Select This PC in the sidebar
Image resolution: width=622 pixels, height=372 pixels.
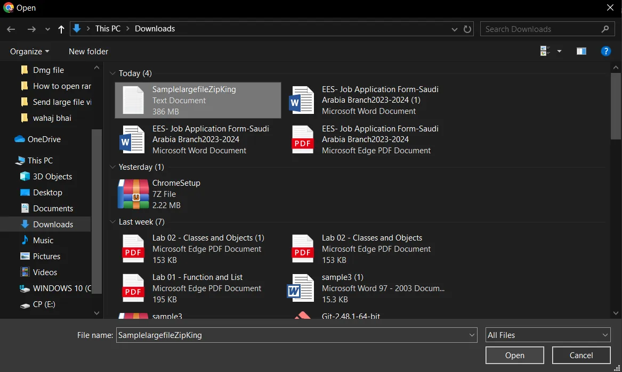coord(39,160)
